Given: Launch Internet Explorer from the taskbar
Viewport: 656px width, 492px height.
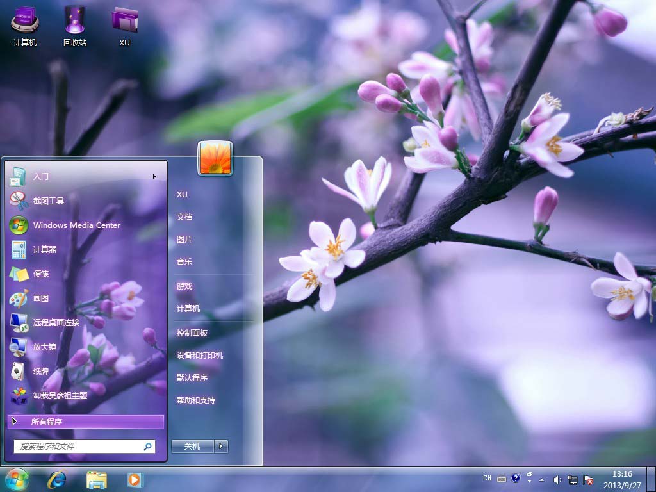Looking at the screenshot, I should coord(56,479).
